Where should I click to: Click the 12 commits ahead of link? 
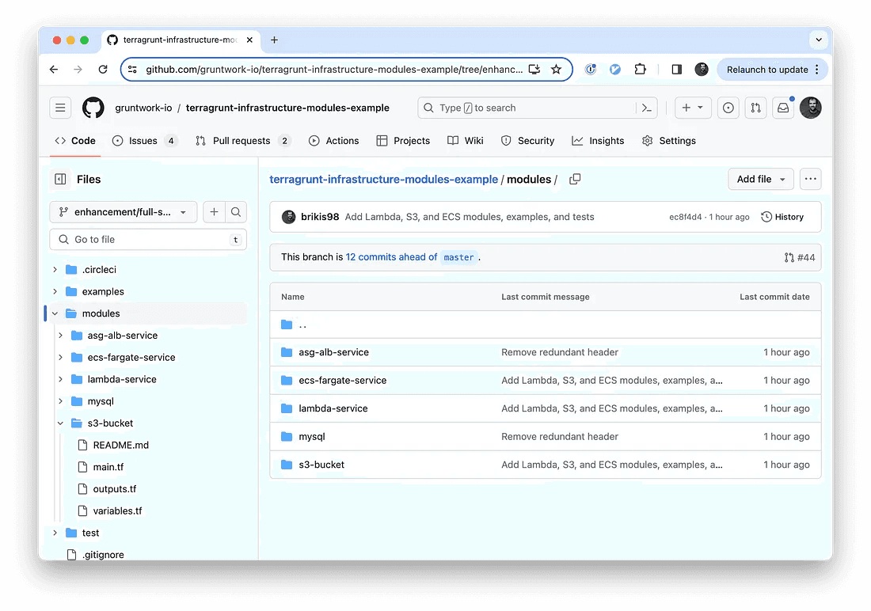[392, 257]
